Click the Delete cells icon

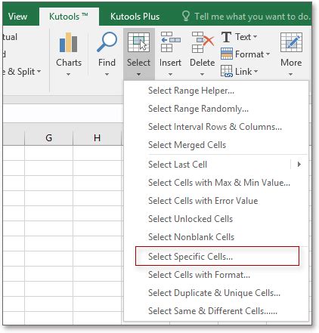pos(203,42)
